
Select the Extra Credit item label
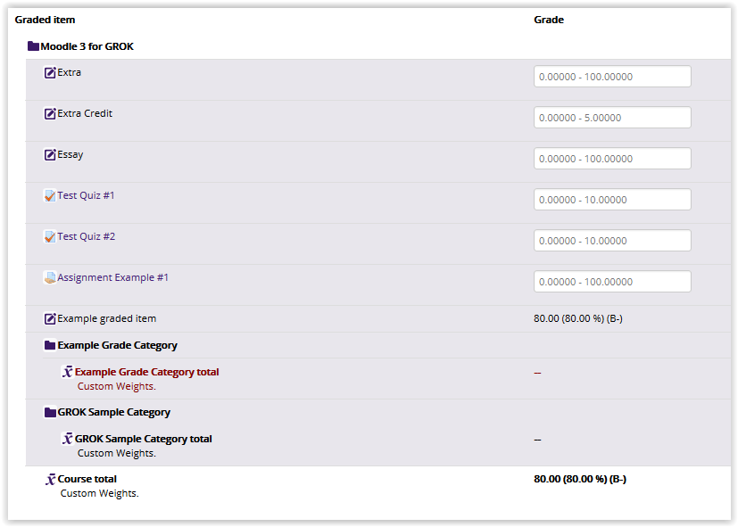tap(85, 113)
